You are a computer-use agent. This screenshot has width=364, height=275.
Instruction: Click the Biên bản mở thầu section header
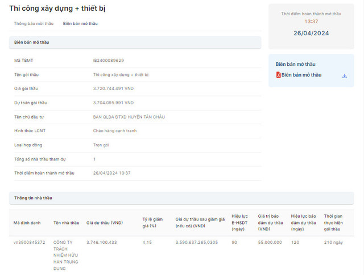[31, 43]
